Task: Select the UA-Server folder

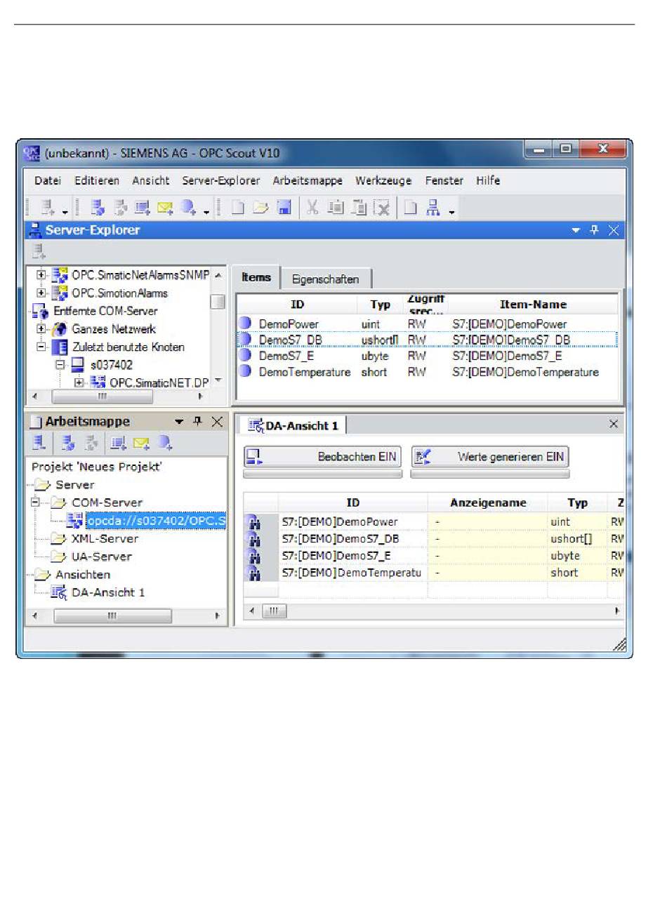Action: (x=102, y=557)
